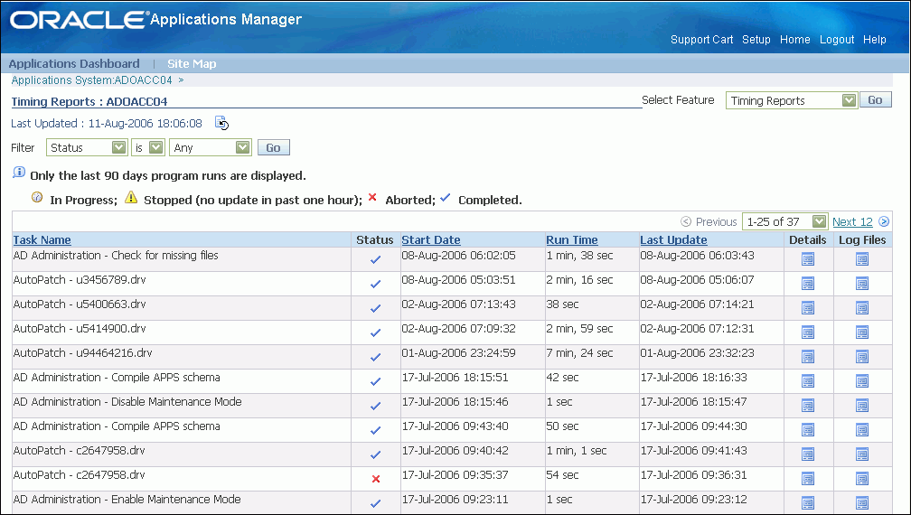Switch to the Site Map tab
Viewport: 911px width, 515px height.
[x=192, y=64]
